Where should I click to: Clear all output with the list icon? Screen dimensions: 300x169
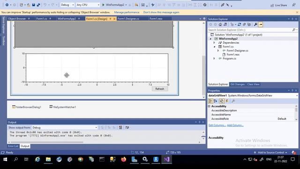tap(120, 127)
